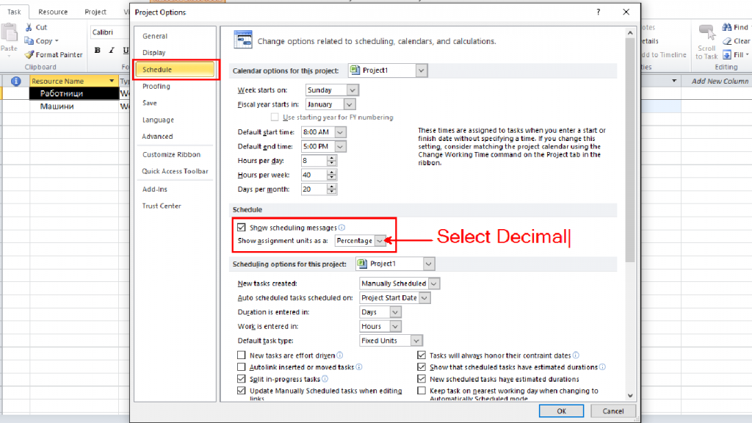
Task: Click the Help question mark in Project Options
Action: [598, 12]
